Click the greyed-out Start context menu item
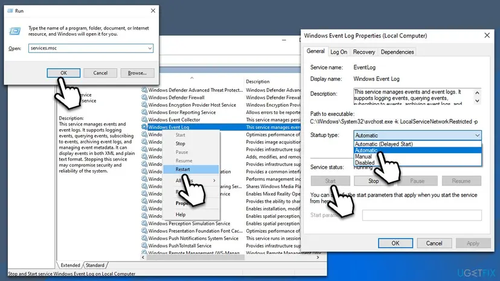This screenshot has height=281, width=500. pyautogui.click(x=180, y=135)
